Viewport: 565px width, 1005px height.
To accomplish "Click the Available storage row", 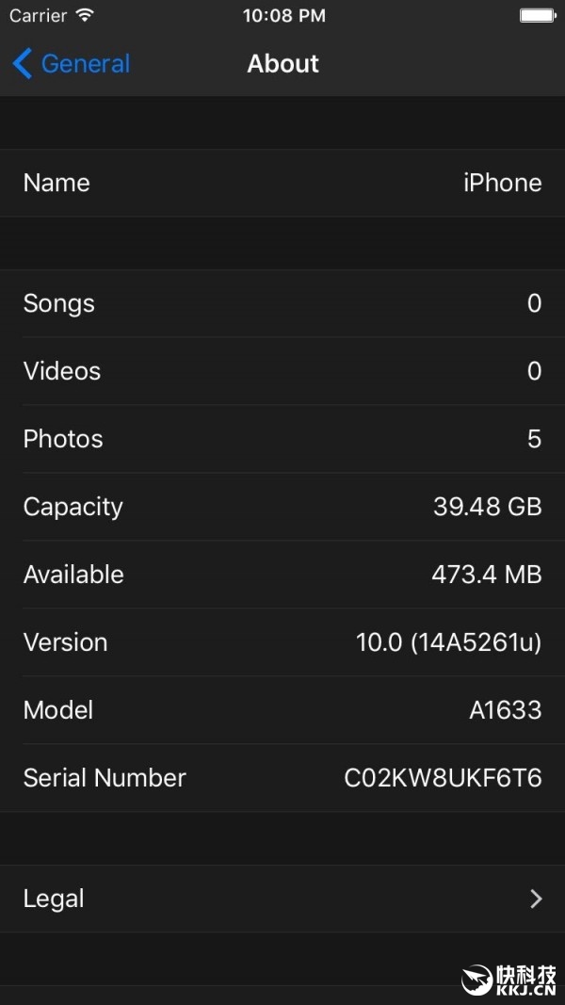I will [282, 574].
